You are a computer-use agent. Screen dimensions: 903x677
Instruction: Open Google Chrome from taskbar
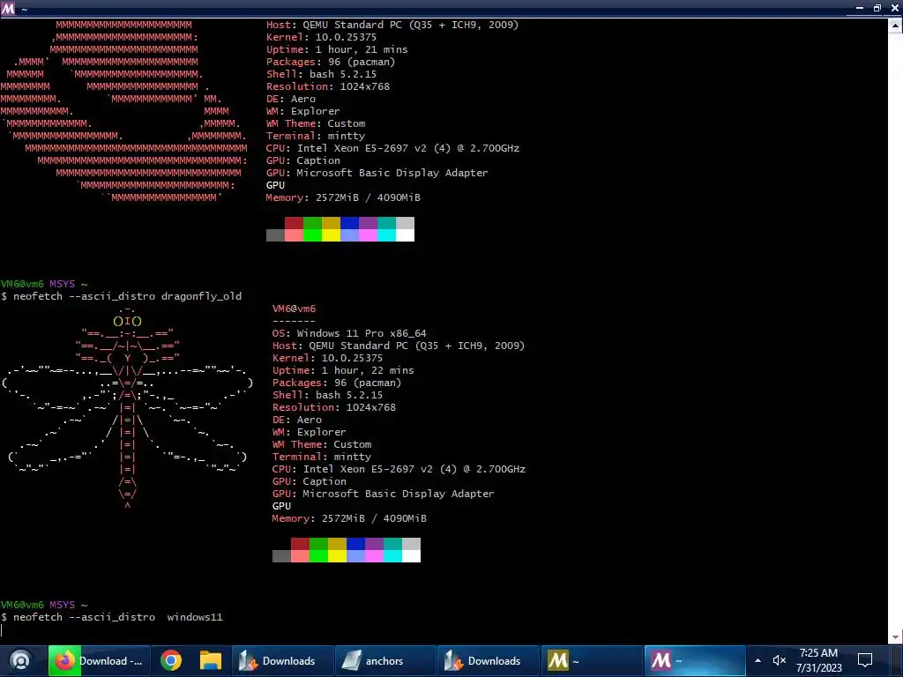click(171, 660)
